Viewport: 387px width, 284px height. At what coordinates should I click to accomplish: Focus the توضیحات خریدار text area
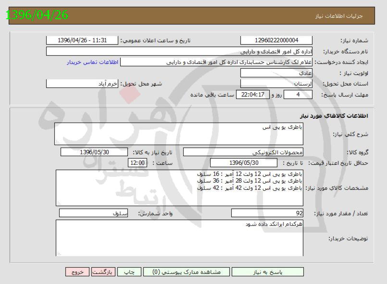(x=179, y=238)
